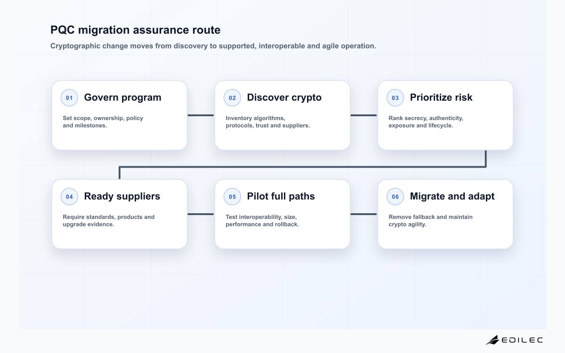The width and height of the screenshot is (565, 353).
Task: Select the Ready suppliers heading
Action: (x=122, y=196)
